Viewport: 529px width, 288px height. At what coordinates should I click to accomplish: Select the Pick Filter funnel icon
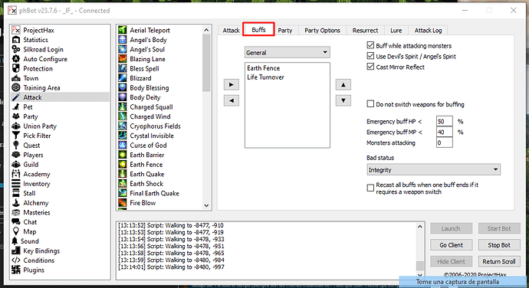click(x=16, y=136)
